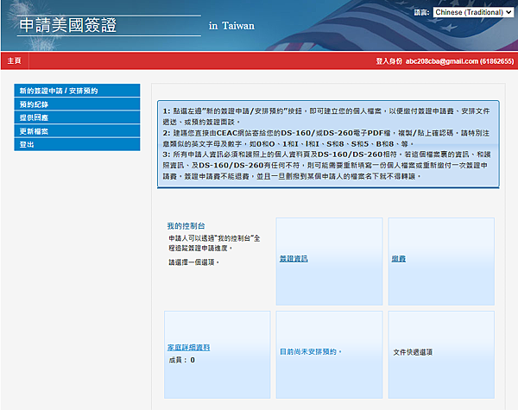
Task: Open the 預約紀錄 sidebar item
Action: pyautogui.click(x=77, y=104)
